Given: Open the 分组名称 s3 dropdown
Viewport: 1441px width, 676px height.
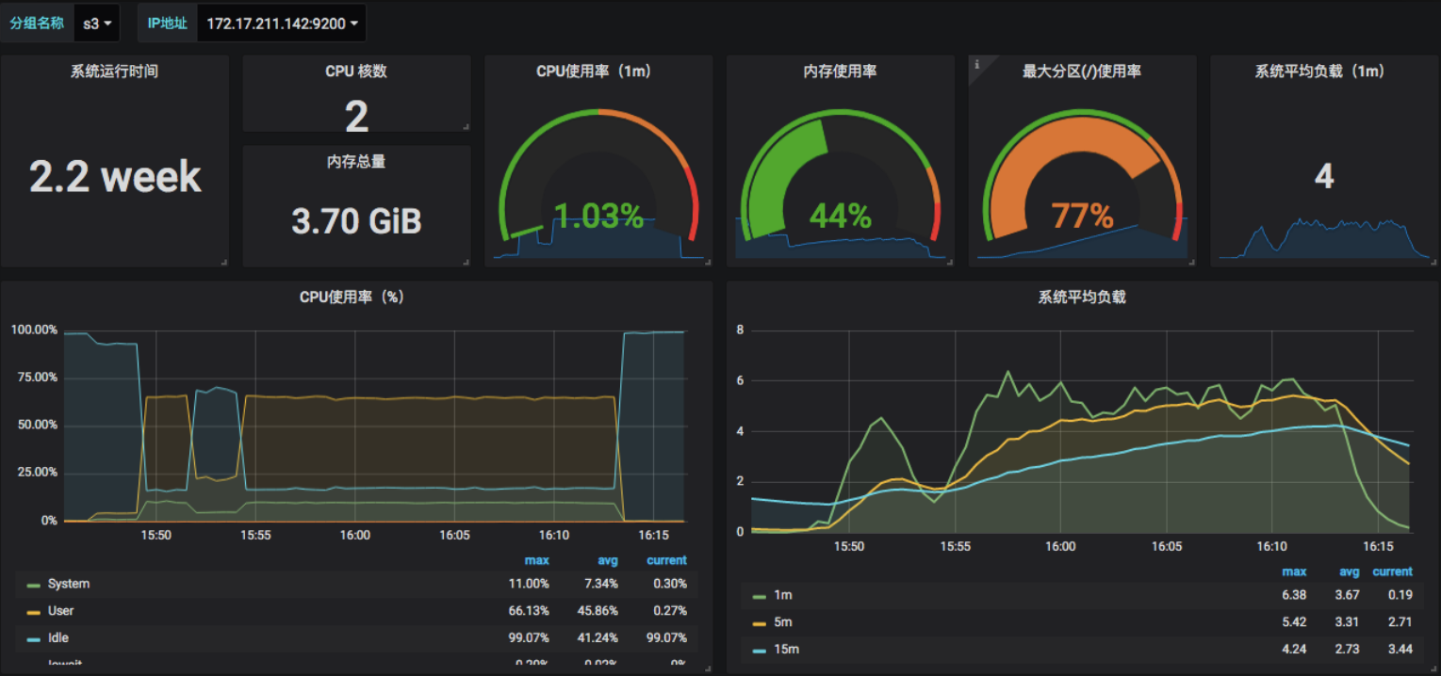Looking at the screenshot, I should click(x=97, y=24).
